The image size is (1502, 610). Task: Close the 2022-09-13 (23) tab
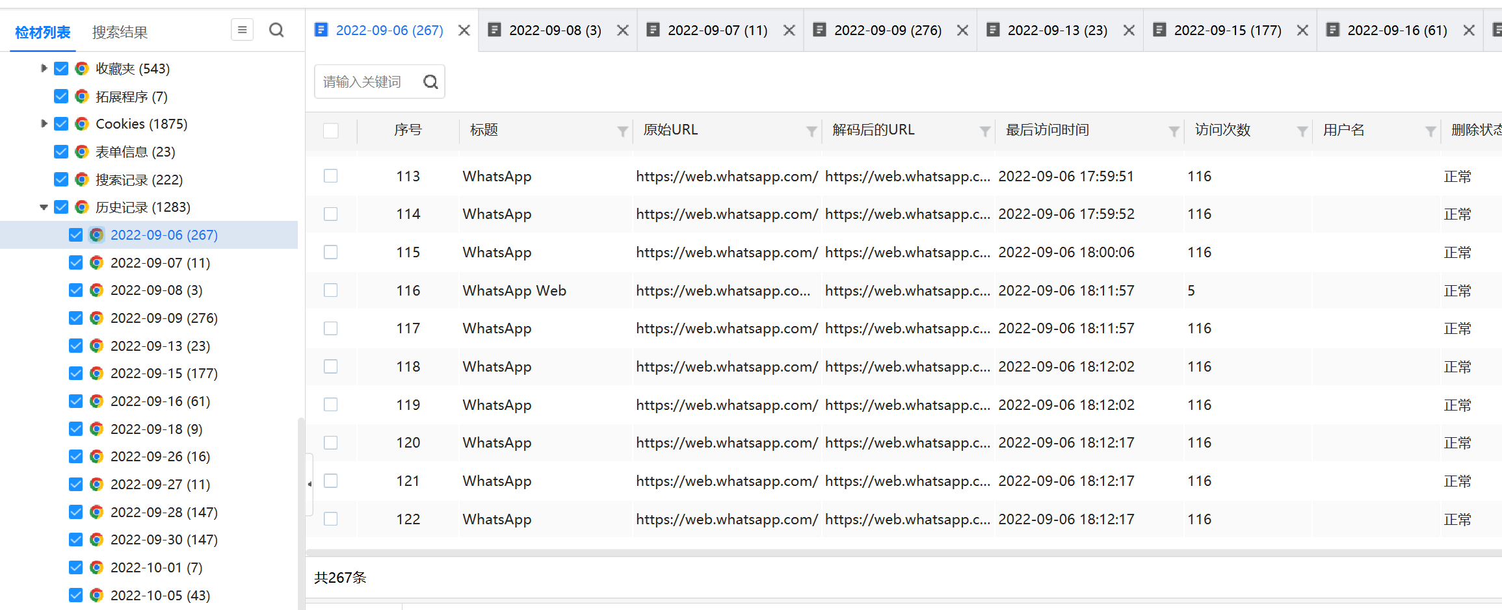[1129, 31]
